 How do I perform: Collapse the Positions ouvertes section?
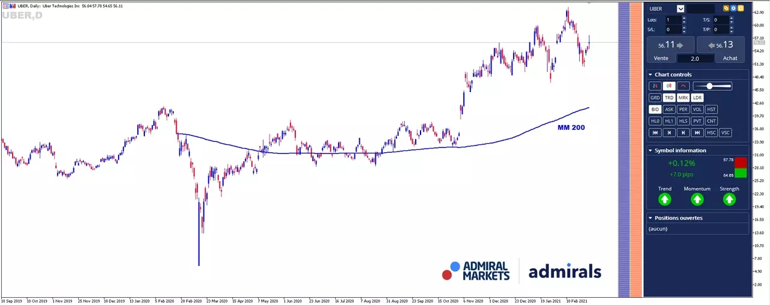point(650,218)
